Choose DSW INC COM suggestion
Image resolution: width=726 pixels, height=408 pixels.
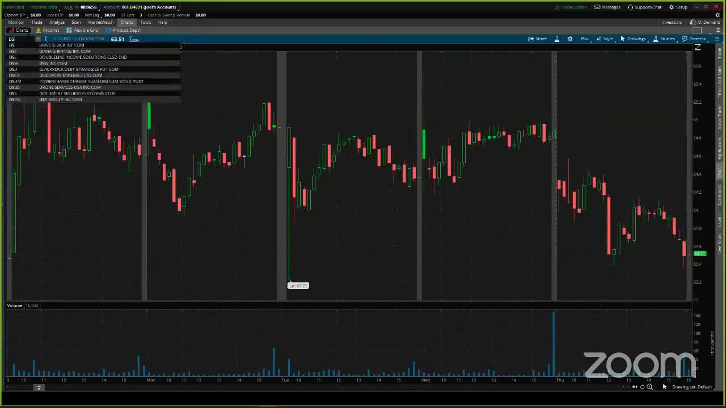94,63
